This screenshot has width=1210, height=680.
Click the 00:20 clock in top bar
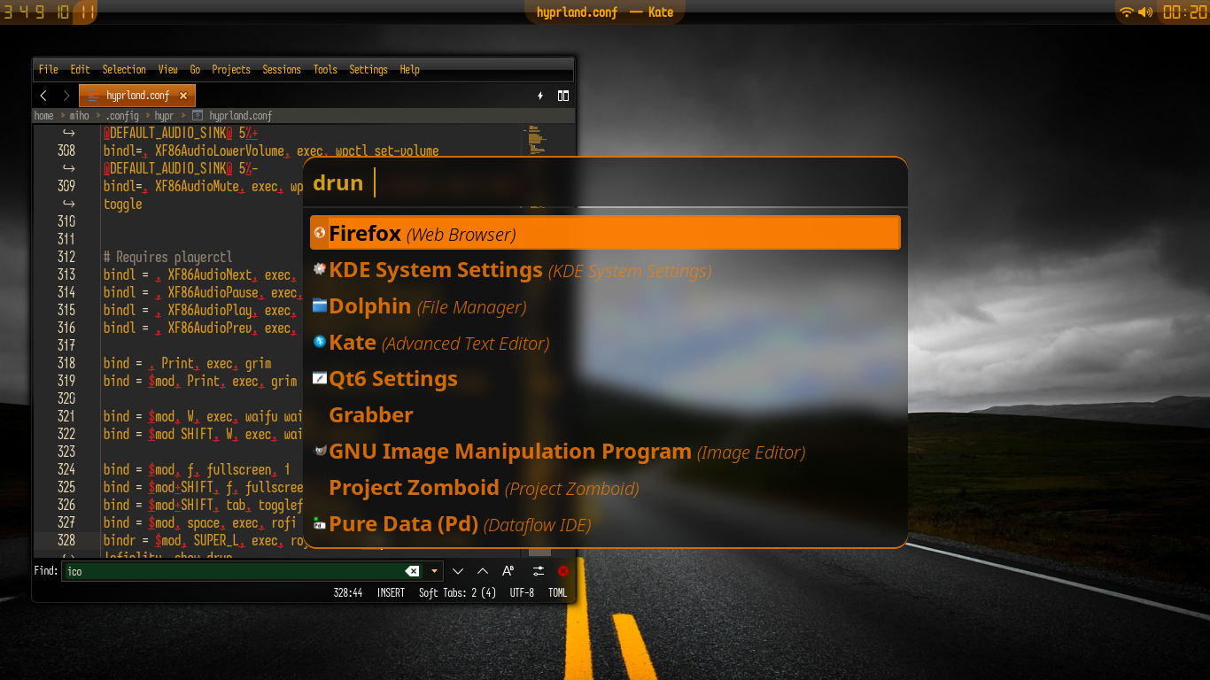tap(1184, 12)
